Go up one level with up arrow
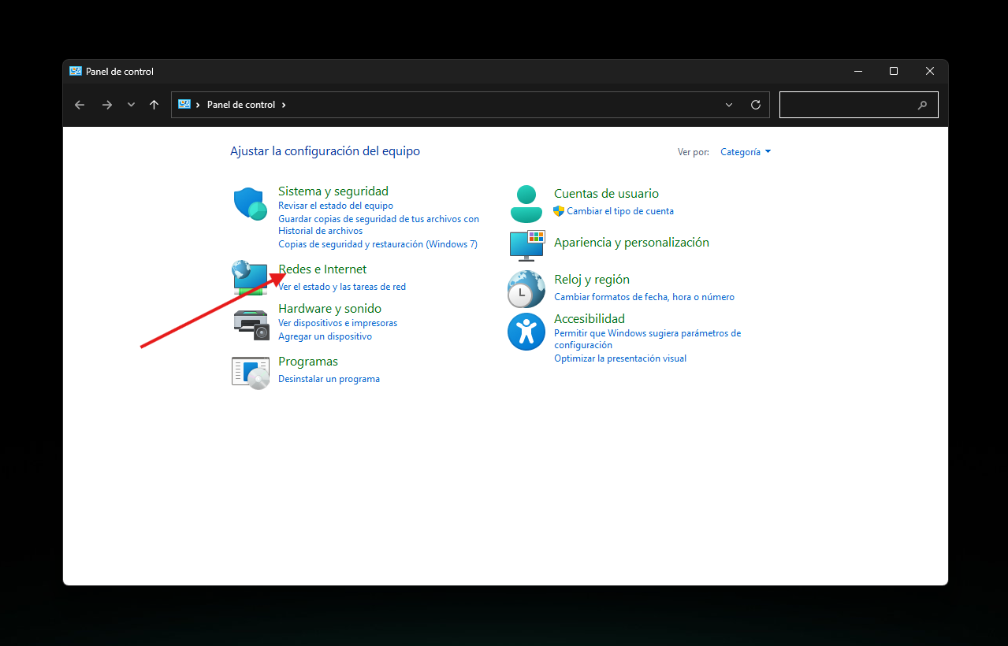This screenshot has height=646, width=1008. 154,105
